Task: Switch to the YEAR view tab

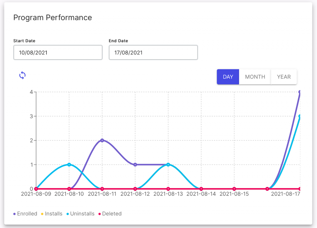Action: 284,77
